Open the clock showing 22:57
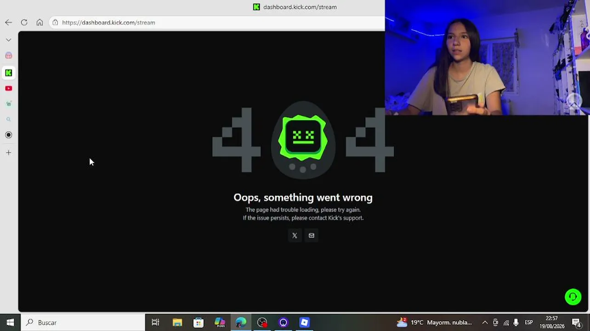Screen dimensions: 590x331 click(552, 322)
